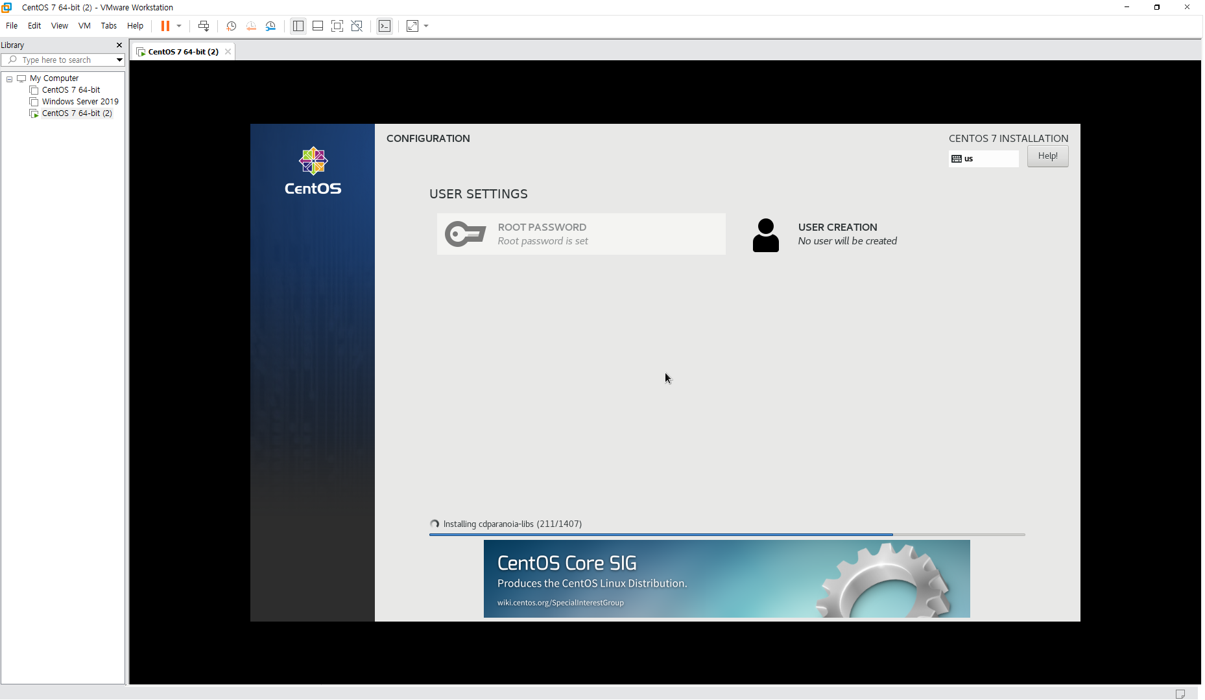1205x700 pixels.
Task: Open the power options dropdown arrow
Action: tap(179, 26)
